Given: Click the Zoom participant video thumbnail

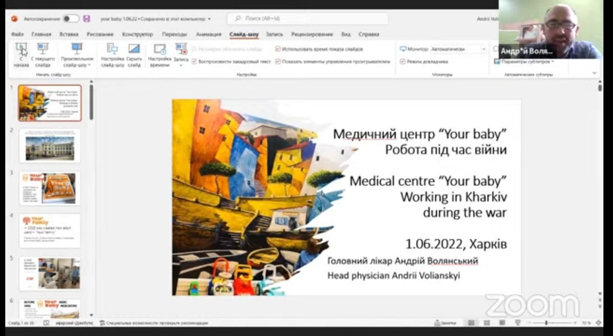Looking at the screenshot, I should point(551,29).
